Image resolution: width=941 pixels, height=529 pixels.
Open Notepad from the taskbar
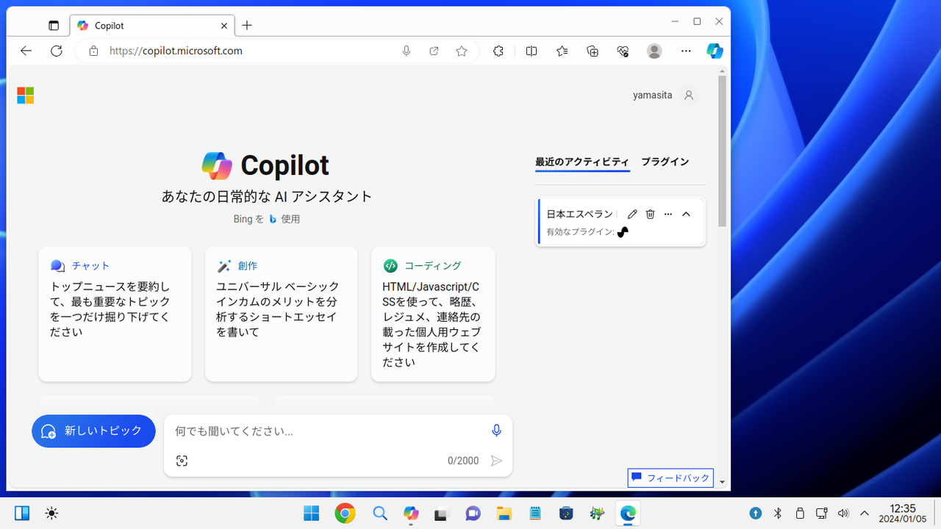[534, 514]
